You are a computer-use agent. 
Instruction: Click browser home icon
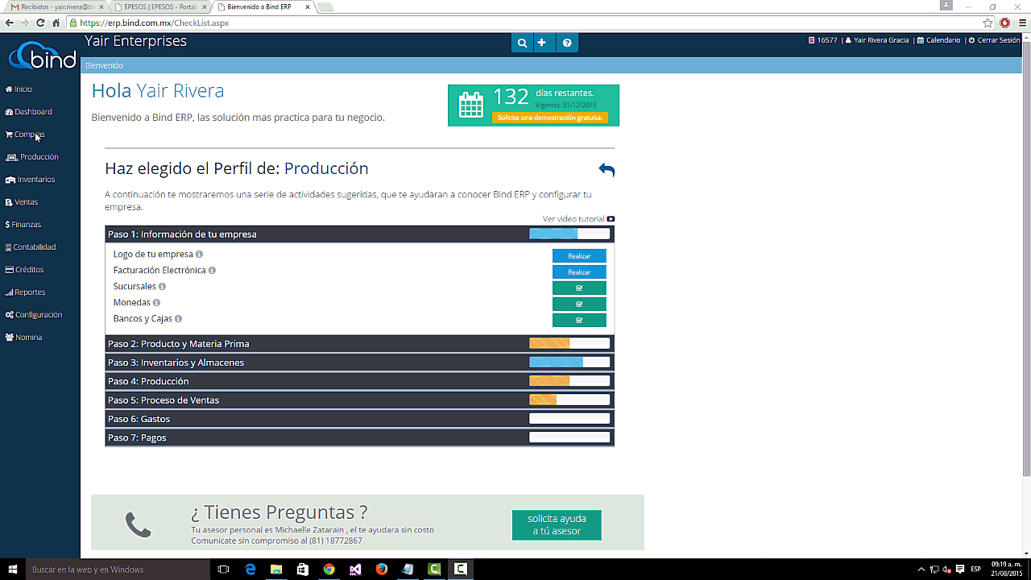click(56, 23)
